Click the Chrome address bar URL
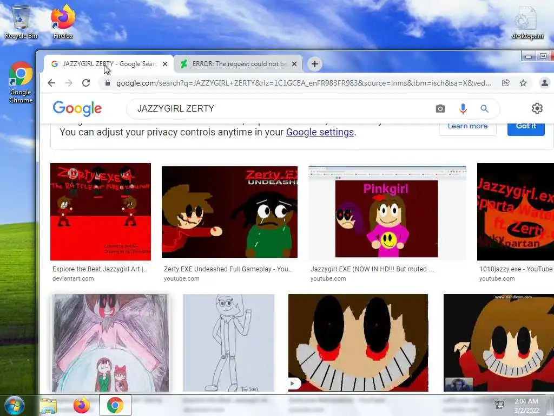Viewport: 554px width, 416px height. click(x=304, y=83)
